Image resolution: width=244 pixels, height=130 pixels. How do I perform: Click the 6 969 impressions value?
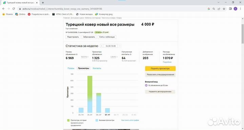pos(70,58)
